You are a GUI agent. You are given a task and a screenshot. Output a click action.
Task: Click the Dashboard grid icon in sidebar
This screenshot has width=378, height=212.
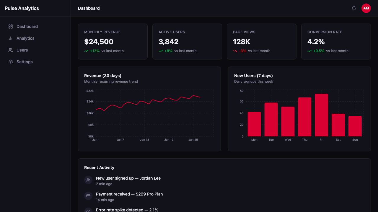click(x=11, y=26)
